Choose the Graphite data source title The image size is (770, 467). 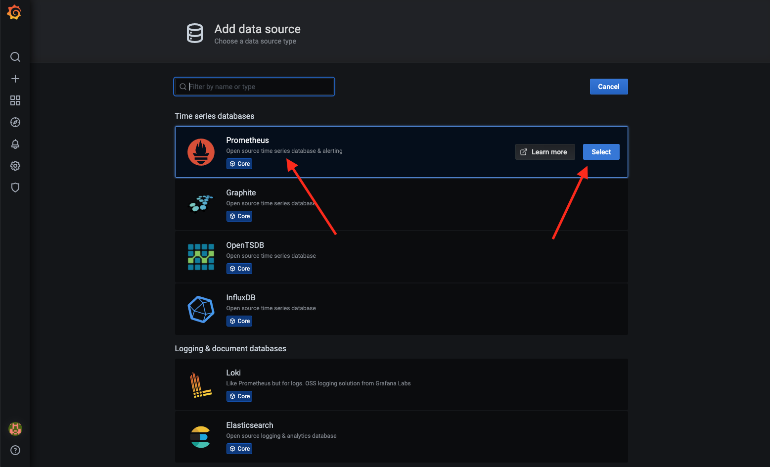241,192
